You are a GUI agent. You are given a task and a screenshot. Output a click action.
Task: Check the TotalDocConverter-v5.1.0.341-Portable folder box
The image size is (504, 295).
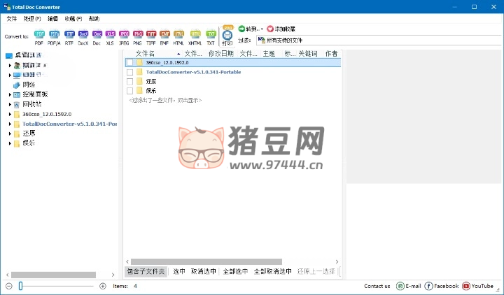129,72
